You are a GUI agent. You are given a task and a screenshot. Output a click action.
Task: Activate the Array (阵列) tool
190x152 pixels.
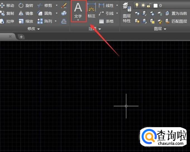[x=45, y=21]
